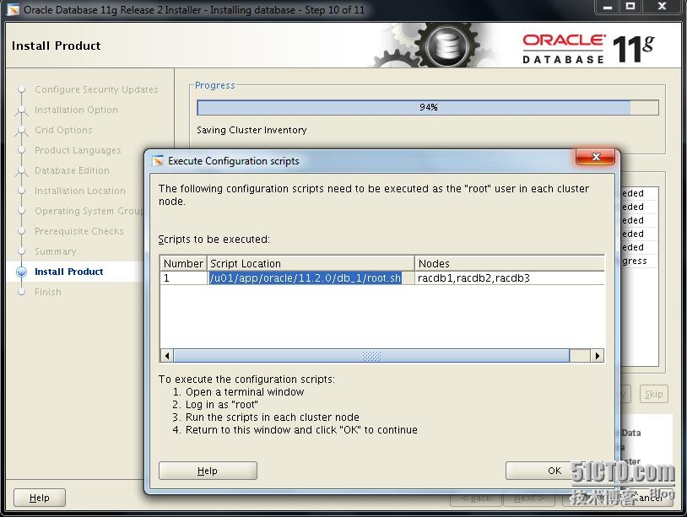The width and height of the screenshot is (687, 517).
Task: Click the Install Product step bullet icon
Action: click(21, 272)
